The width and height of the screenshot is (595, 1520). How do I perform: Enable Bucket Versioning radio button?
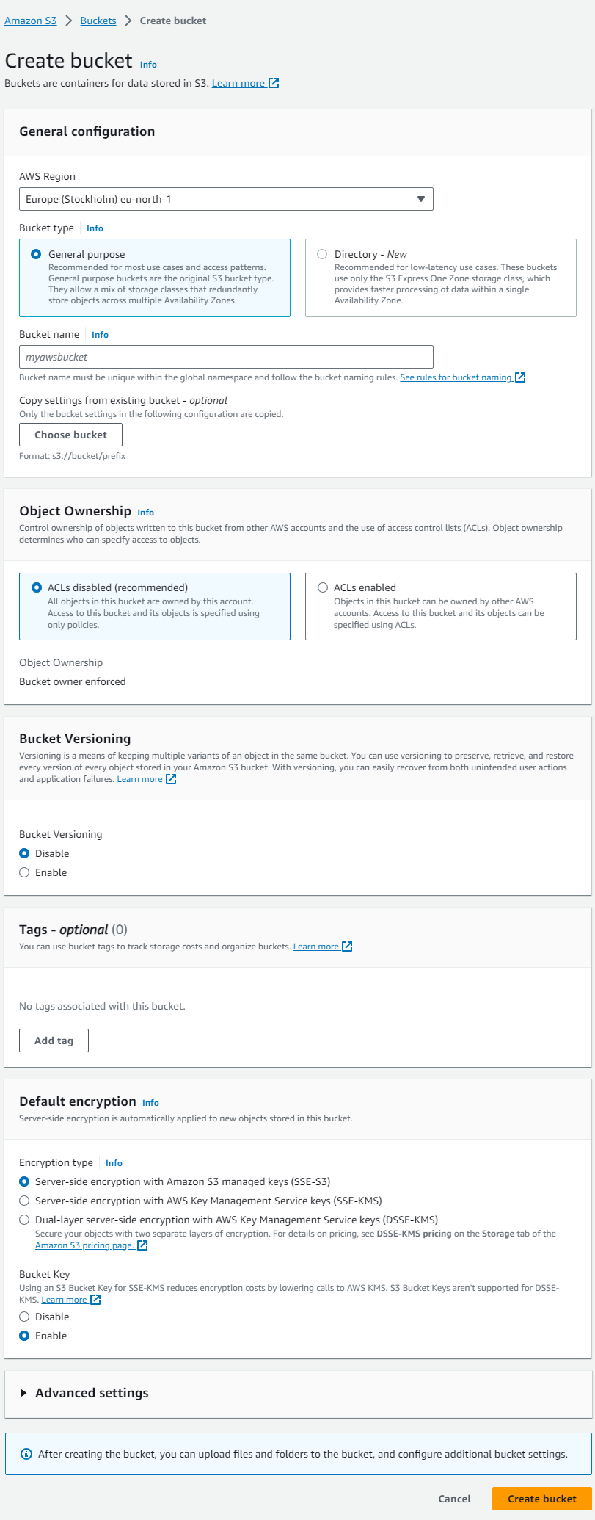click(x=24, y=872)
